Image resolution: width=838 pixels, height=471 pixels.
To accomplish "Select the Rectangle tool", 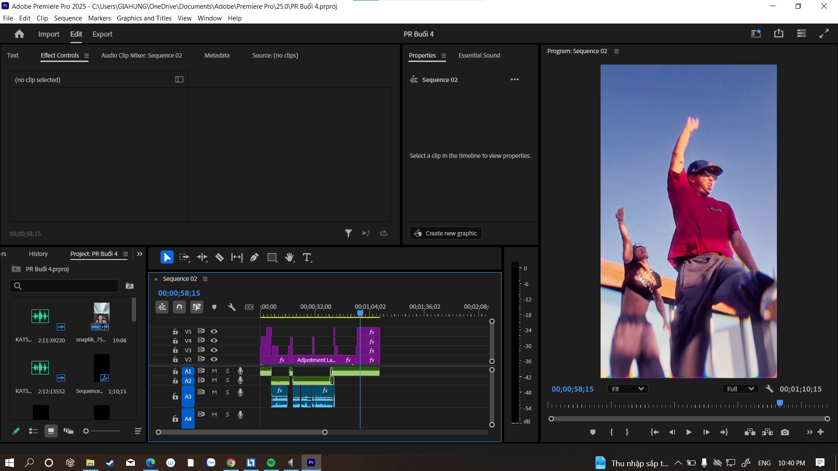I will (272, 257).
